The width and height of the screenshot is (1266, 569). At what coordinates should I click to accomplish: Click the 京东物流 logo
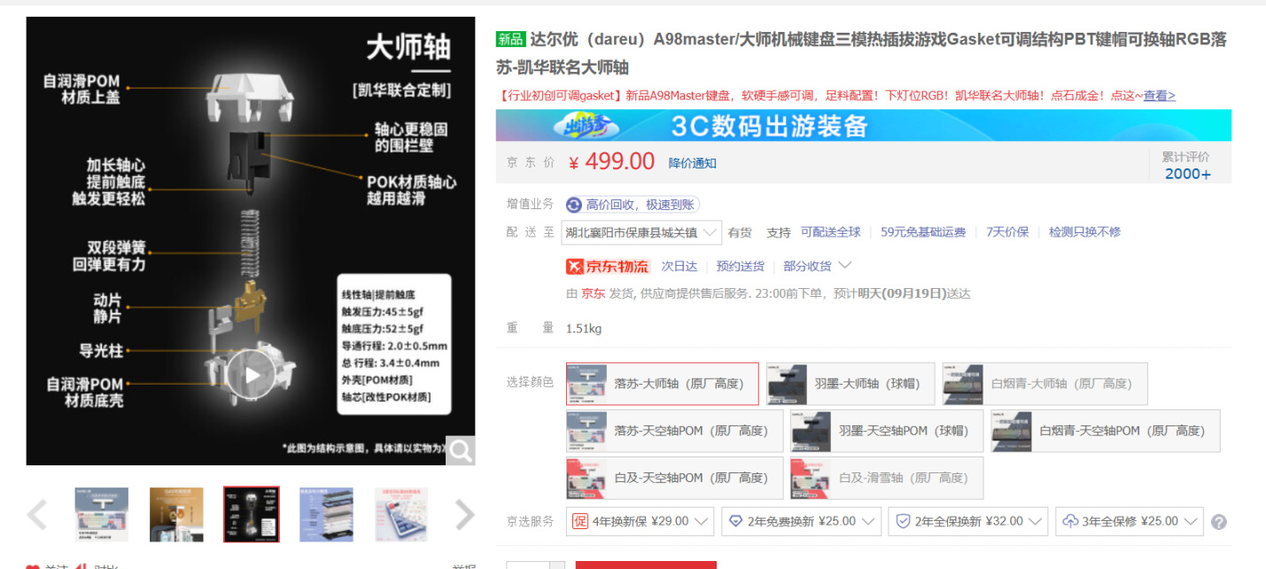pyautogui.click(x=608, y=266)
